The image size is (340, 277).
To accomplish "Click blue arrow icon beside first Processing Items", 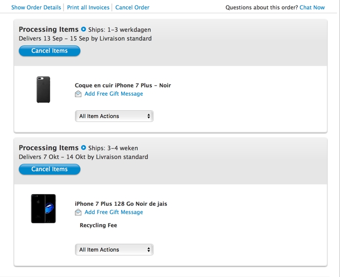I will tap(84, 29).
